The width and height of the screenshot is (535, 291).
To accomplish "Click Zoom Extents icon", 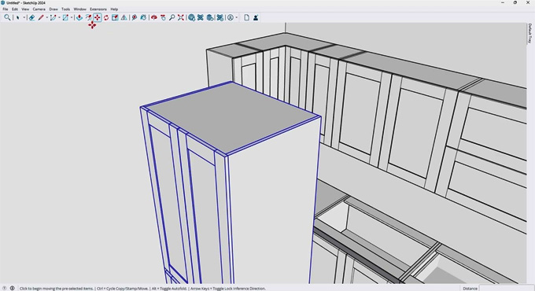I will [x=181, y=17].
